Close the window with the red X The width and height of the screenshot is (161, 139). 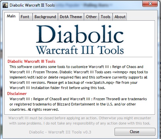pos(150,4)
